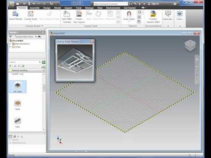Select the Pallet asset thumbnail

click(x=18, y=103)
